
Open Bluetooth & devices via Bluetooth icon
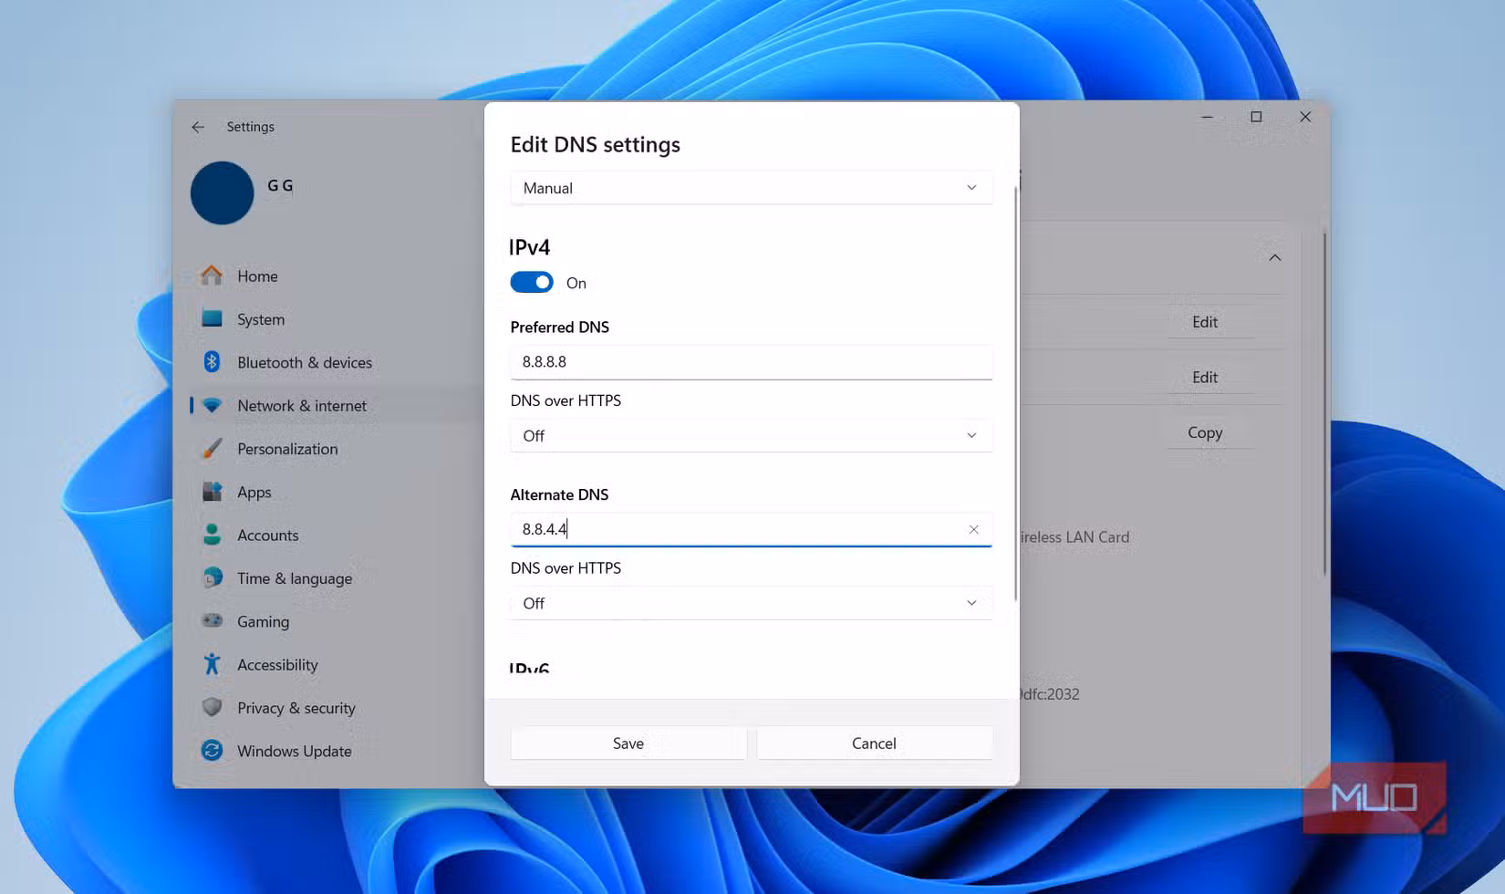click(211, 362)
